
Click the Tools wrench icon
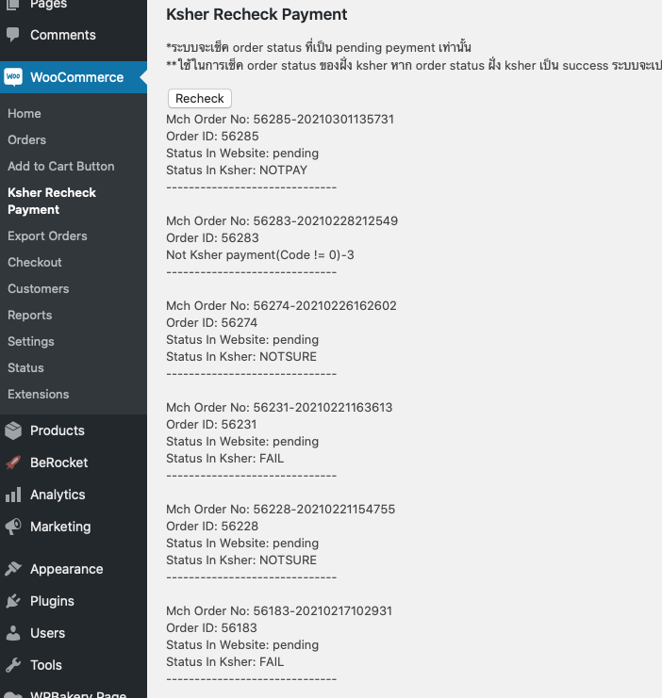point(13,665)
